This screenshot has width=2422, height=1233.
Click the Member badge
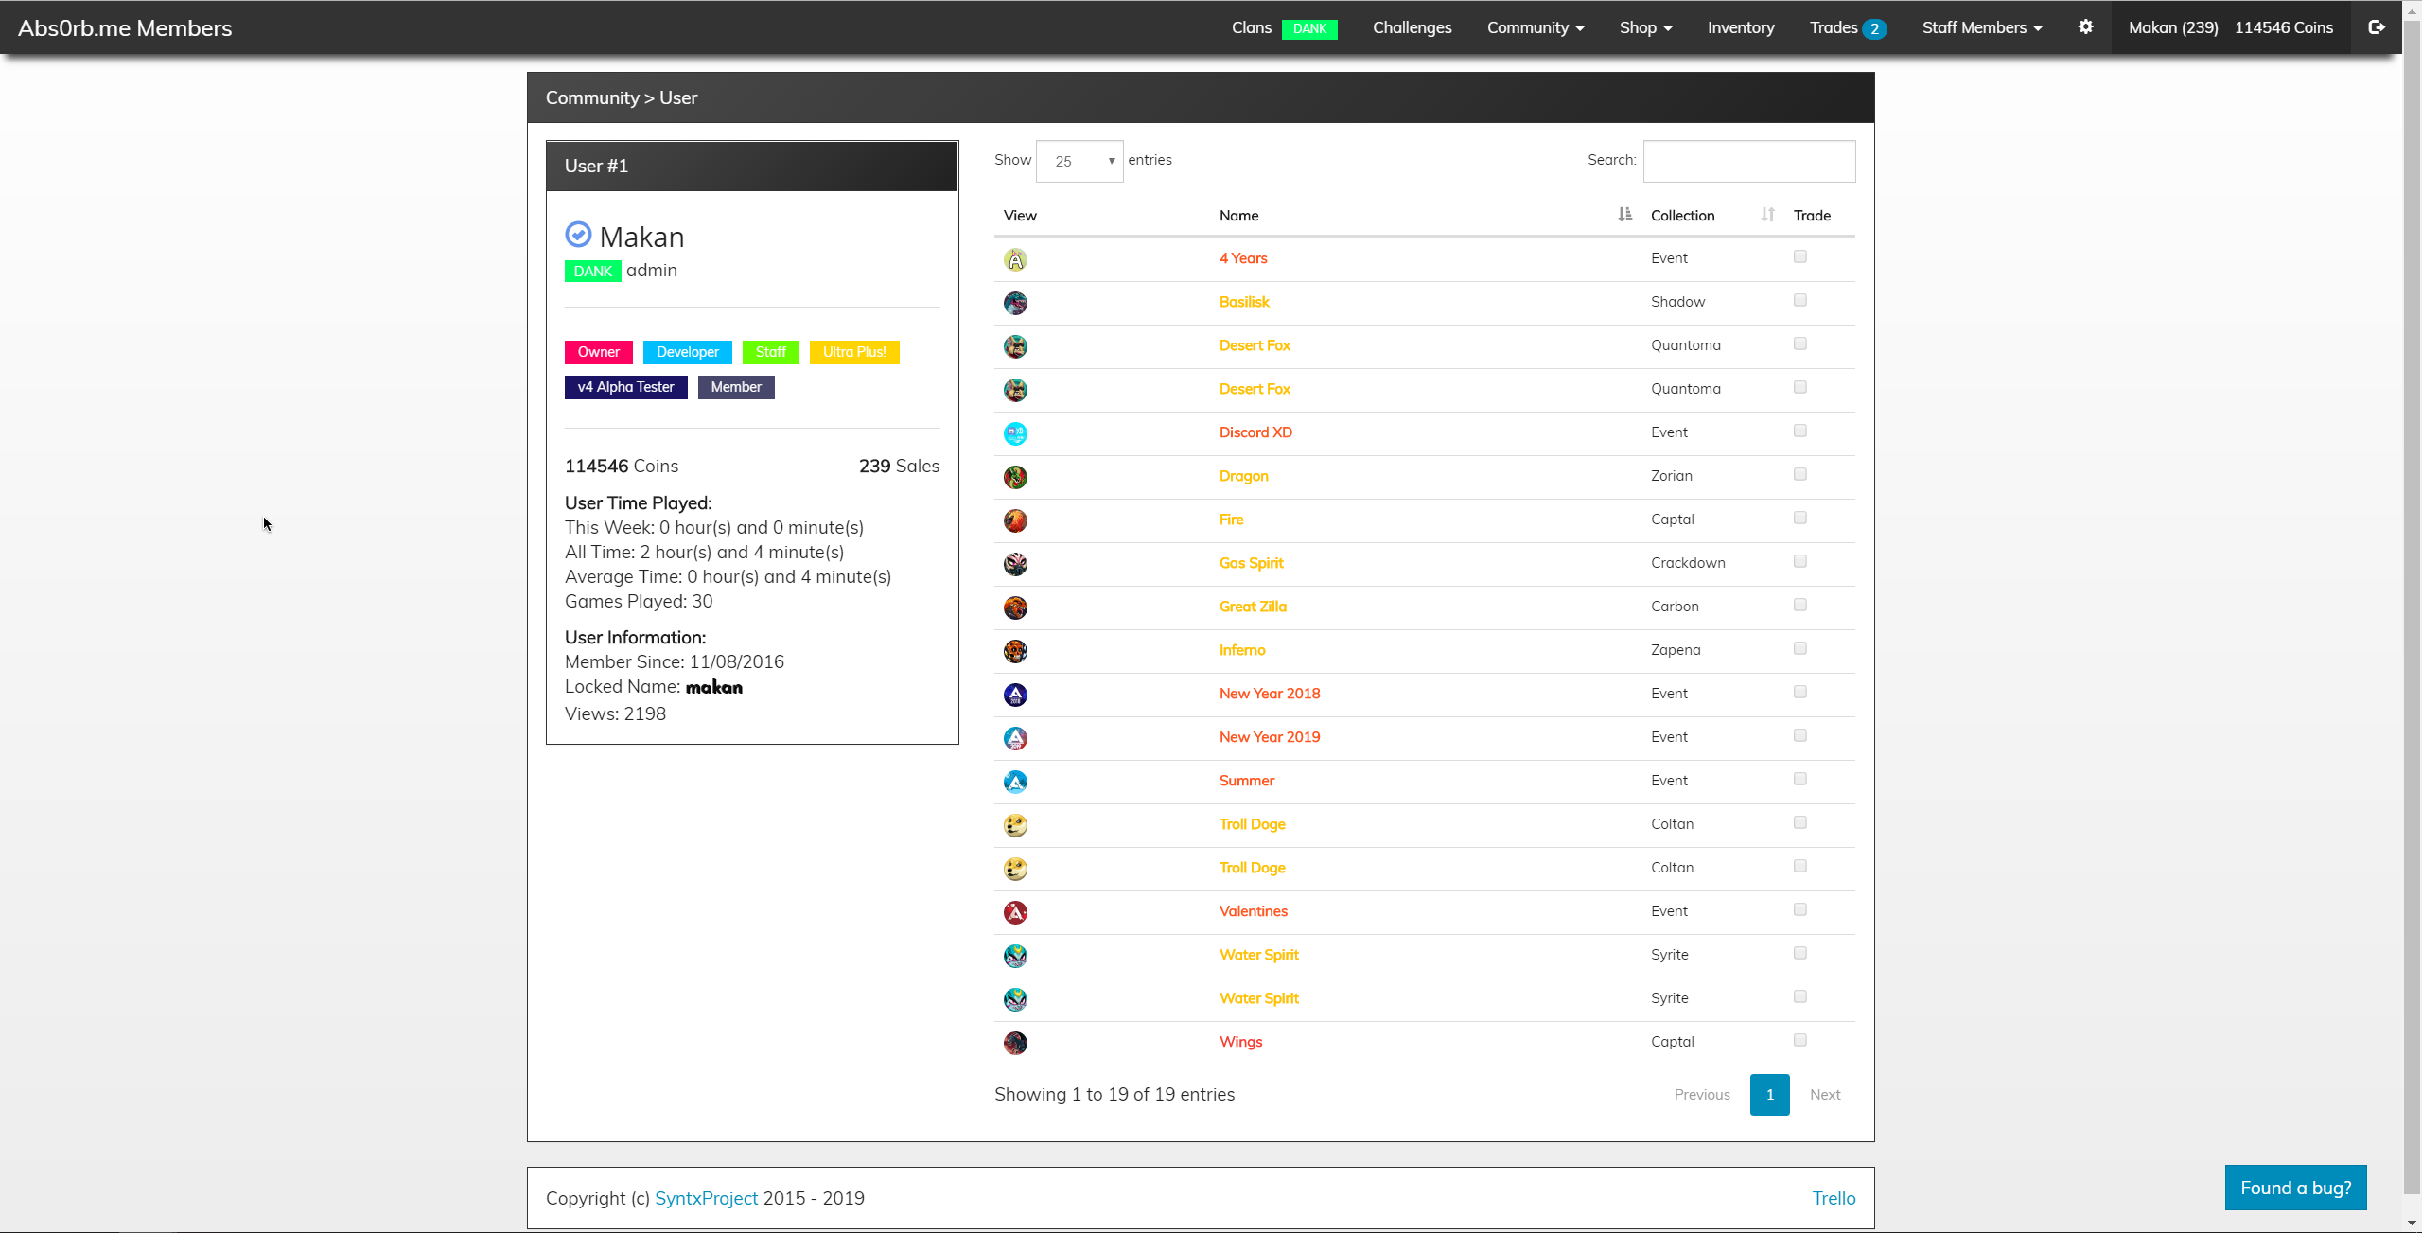click(736, 387)
